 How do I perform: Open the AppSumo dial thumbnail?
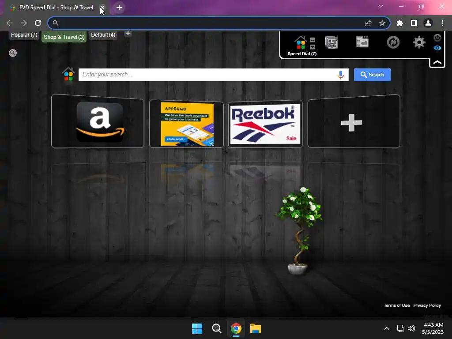[187, 124]
